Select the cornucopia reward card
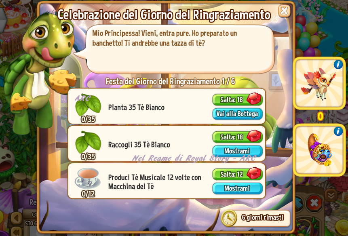 pyautogui.click(x=320, y=150)
